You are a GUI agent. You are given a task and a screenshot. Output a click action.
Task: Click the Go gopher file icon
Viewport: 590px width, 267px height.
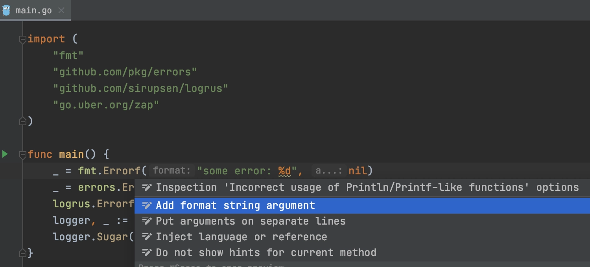click(6, 11)
